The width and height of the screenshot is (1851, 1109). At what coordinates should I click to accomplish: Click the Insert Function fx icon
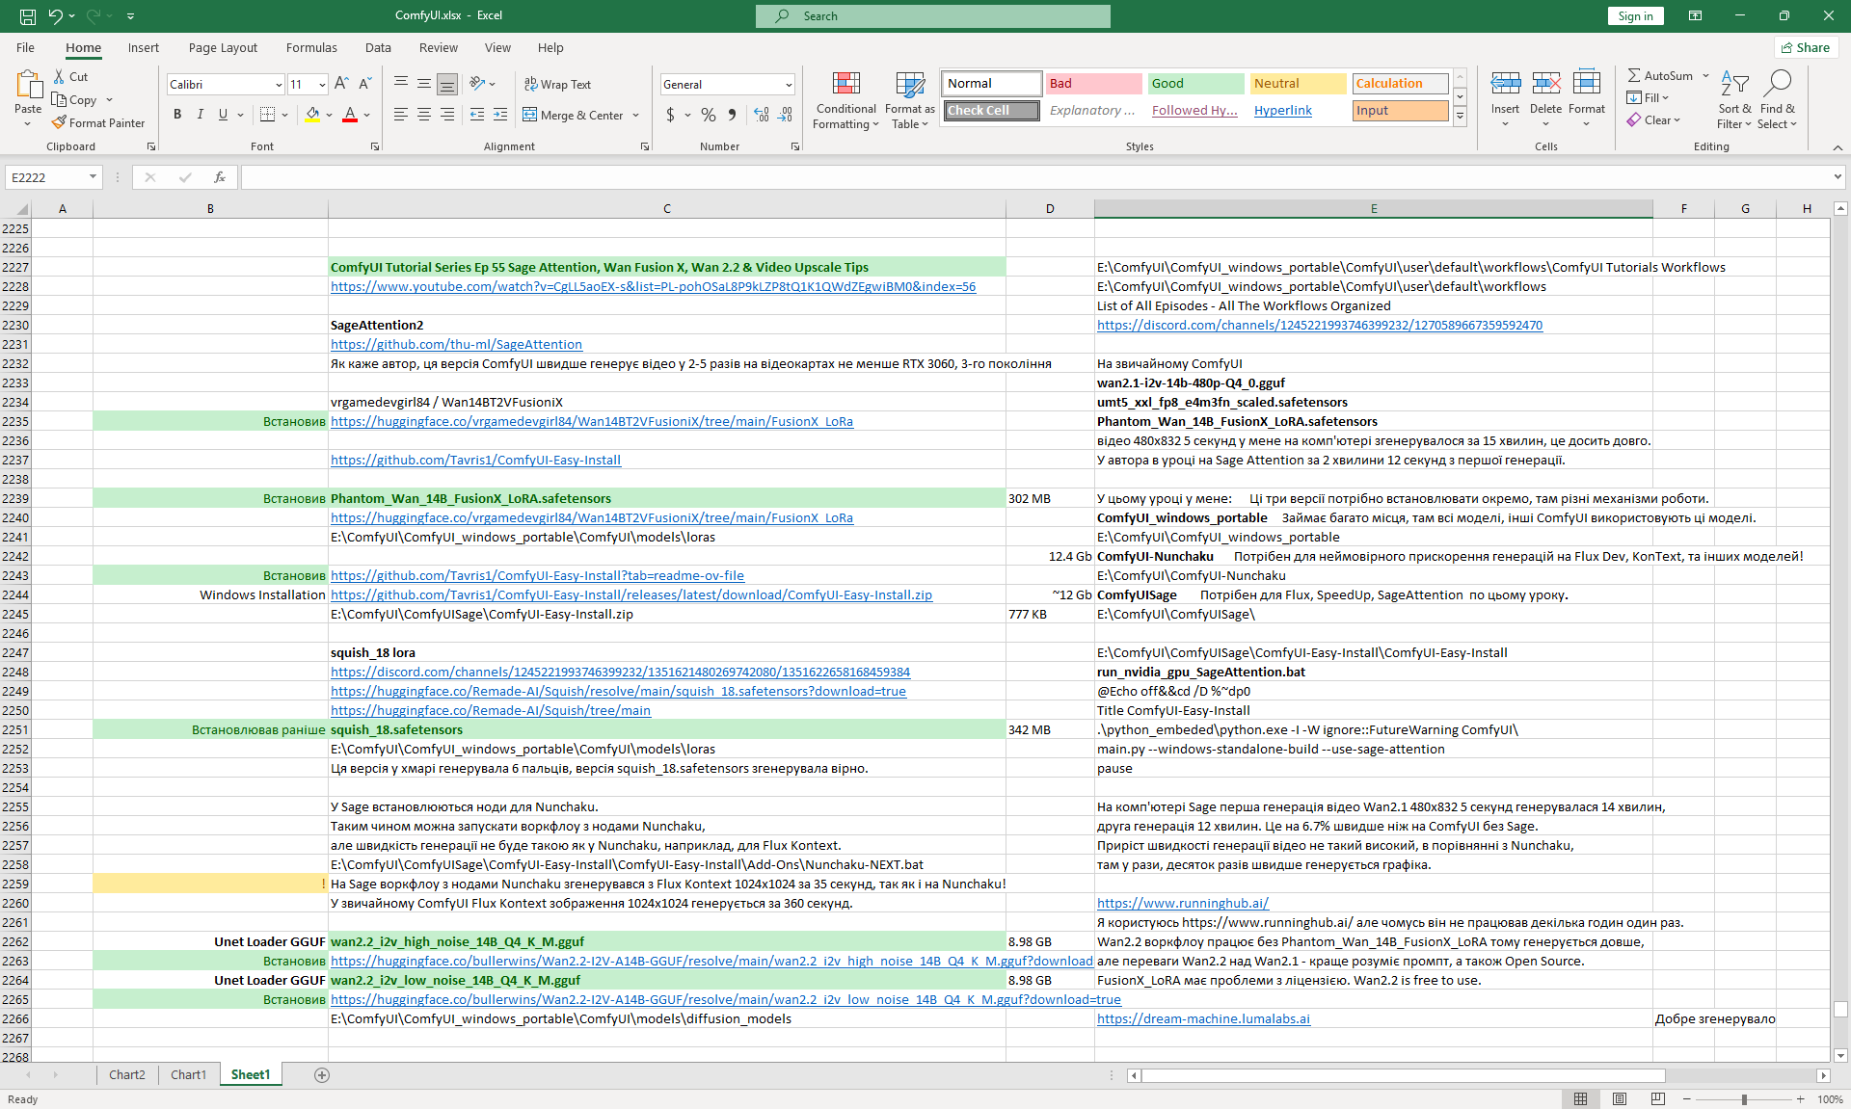point(220,177)
